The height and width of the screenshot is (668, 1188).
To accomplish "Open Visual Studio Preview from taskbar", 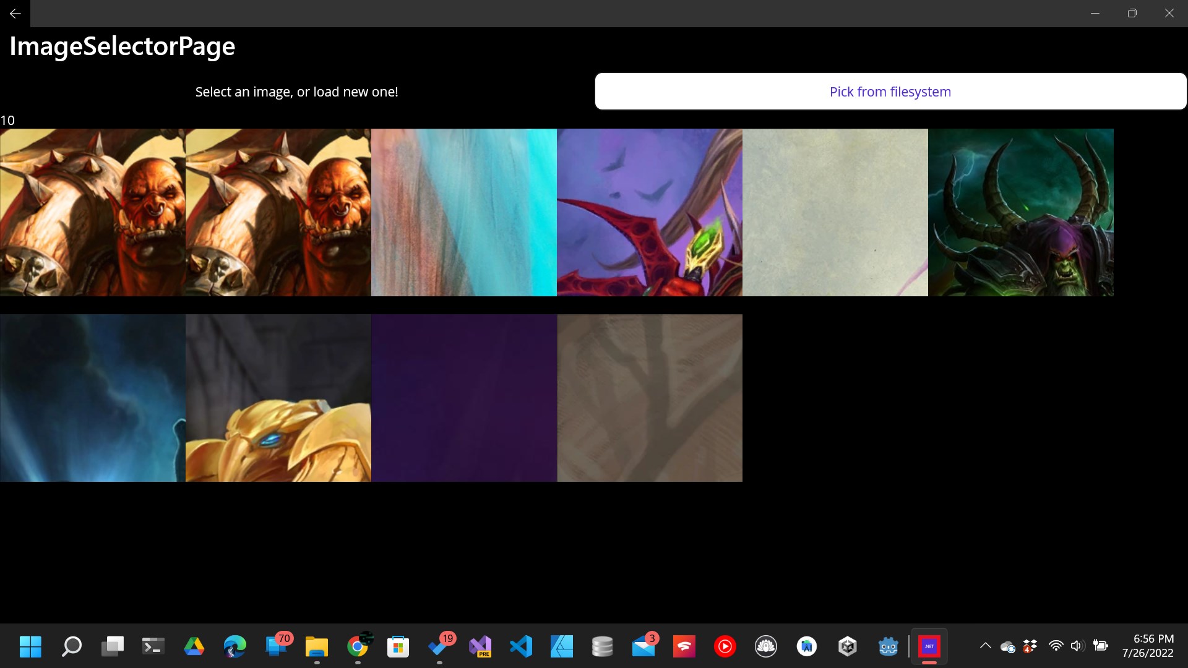I will (x=480, y=646).
